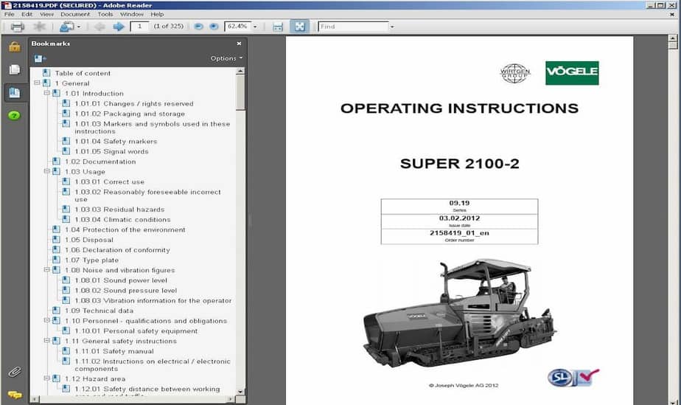Click the bookmarks panel vertical scrollbar

240,221
